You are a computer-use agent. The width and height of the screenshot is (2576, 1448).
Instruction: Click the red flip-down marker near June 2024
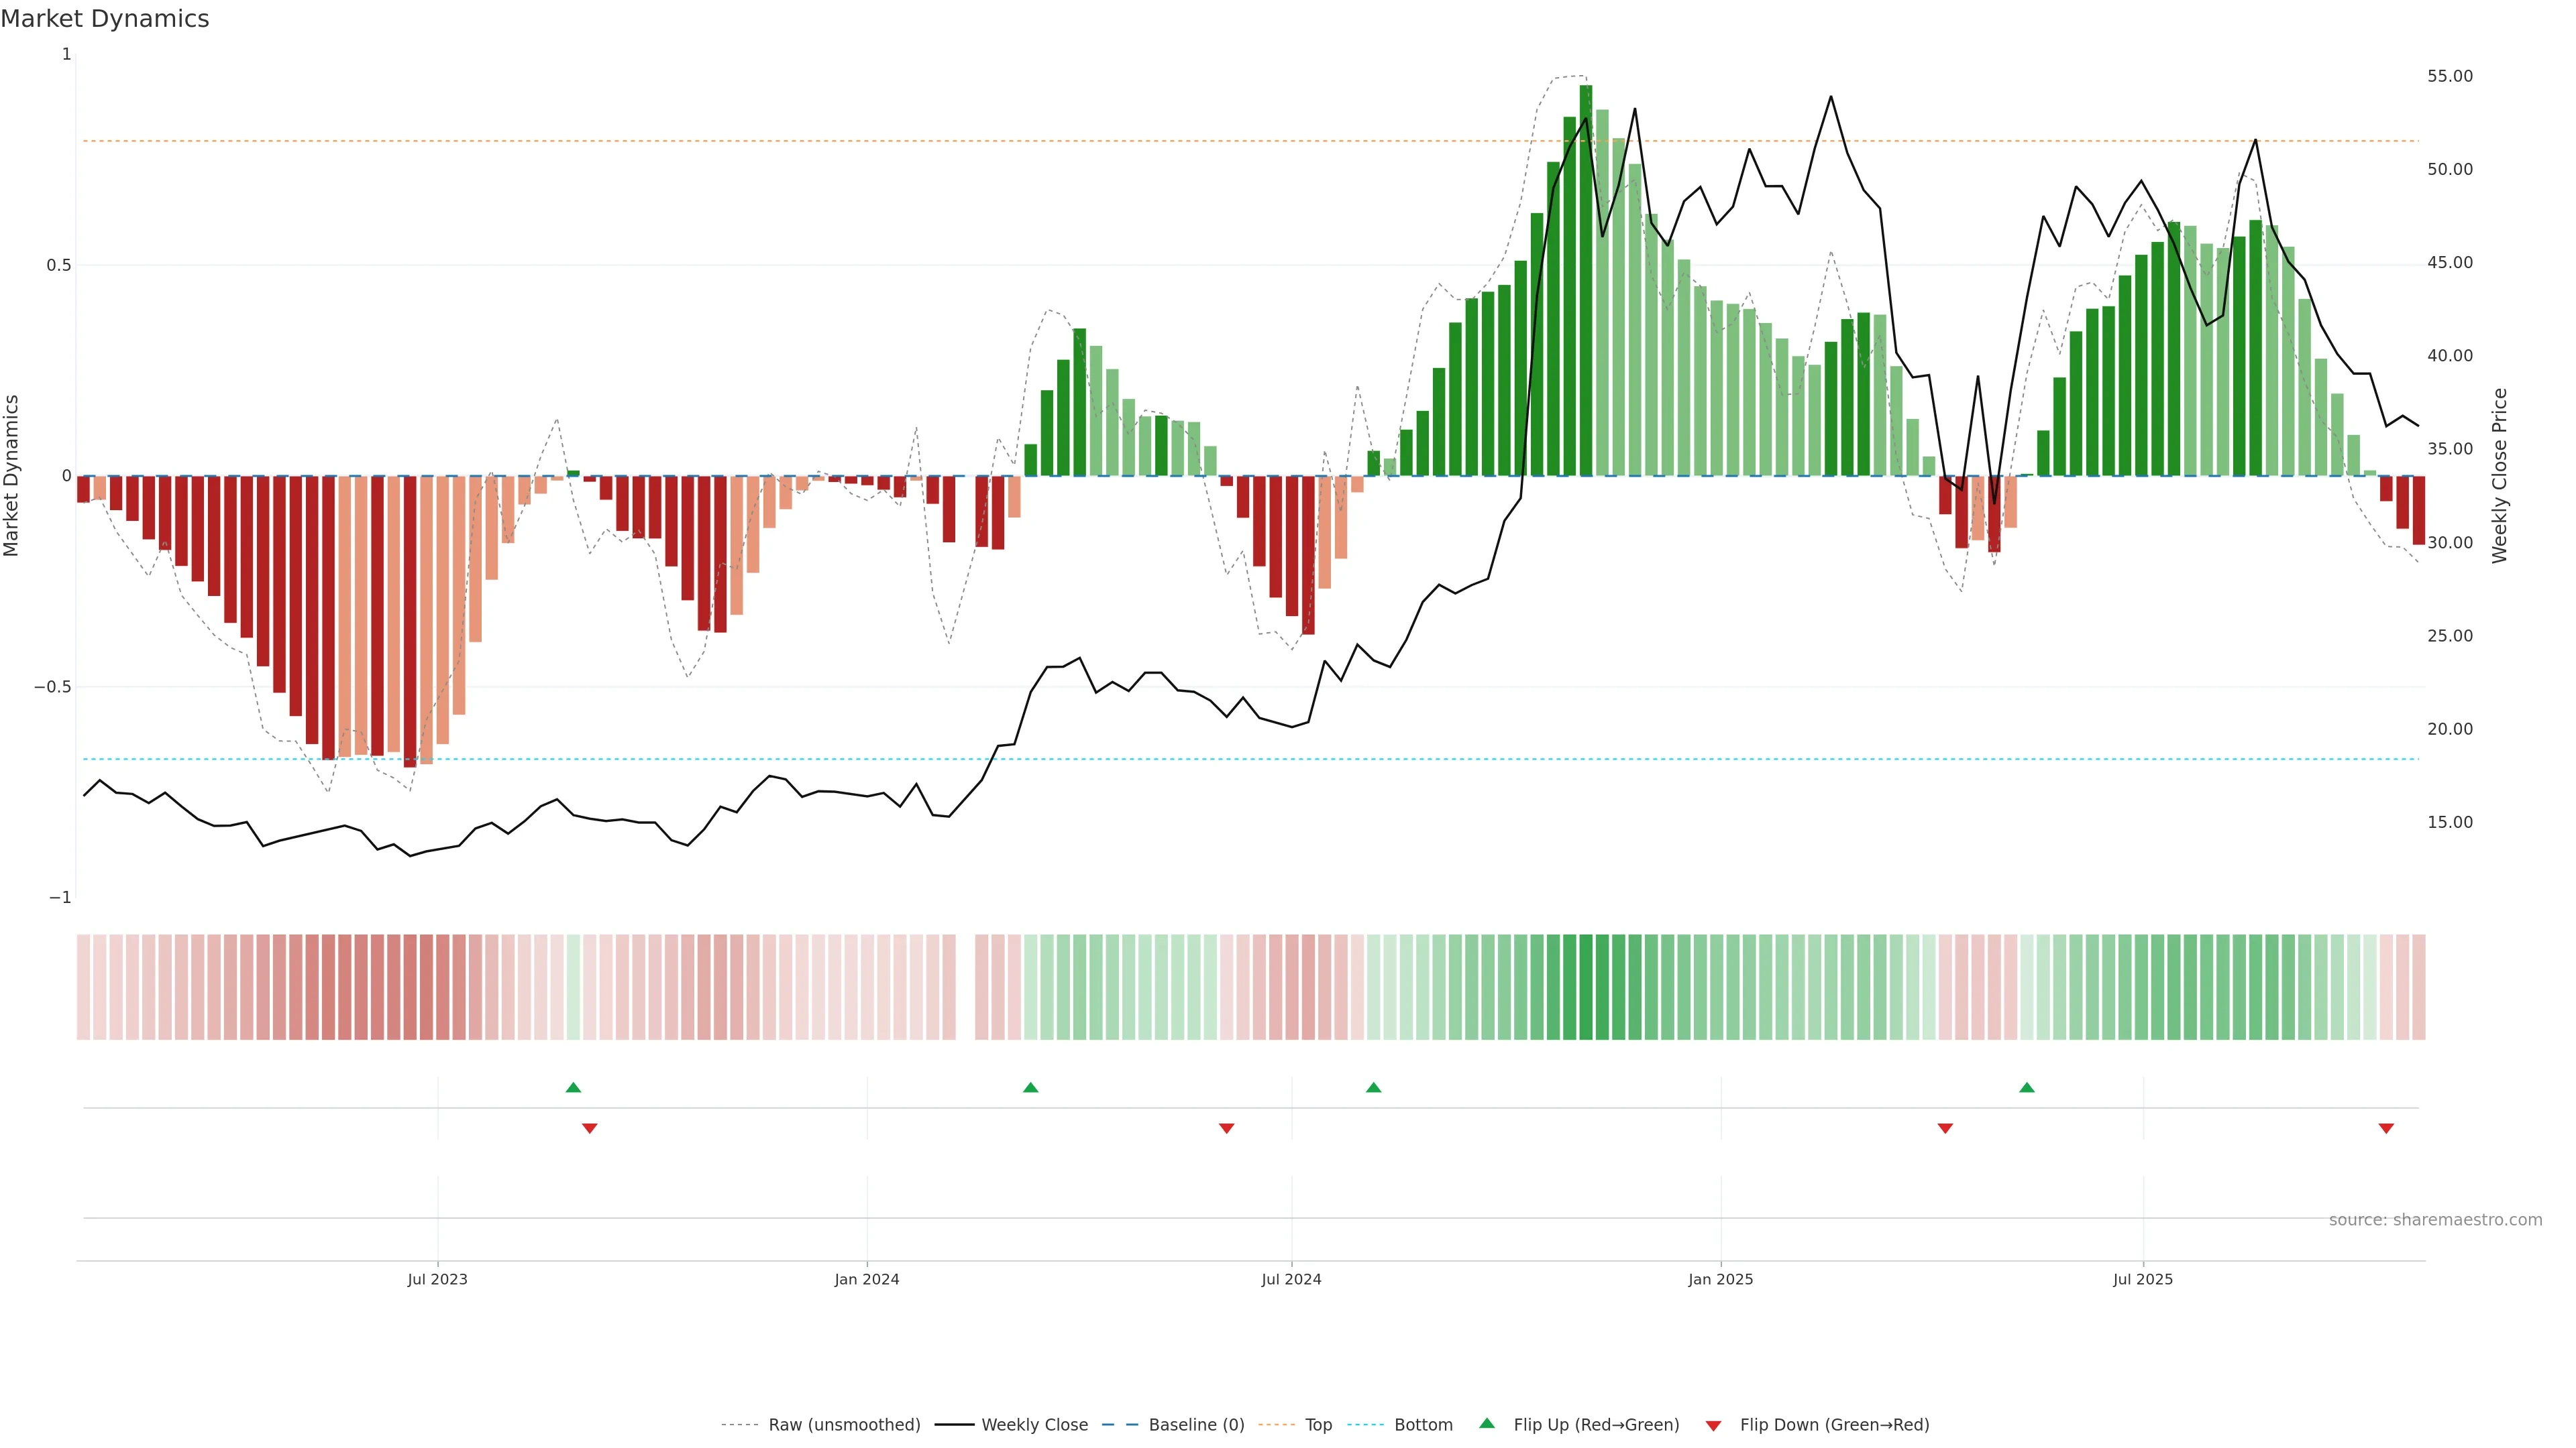click(x=1226, y=1128)
